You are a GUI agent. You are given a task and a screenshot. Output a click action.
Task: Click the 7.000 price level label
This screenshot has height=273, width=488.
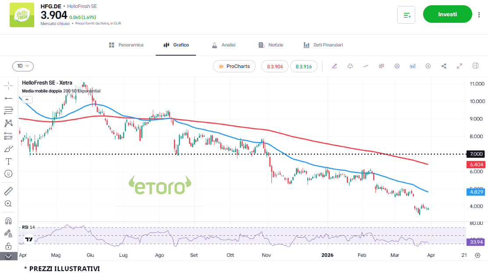click(x=476, y=154)
